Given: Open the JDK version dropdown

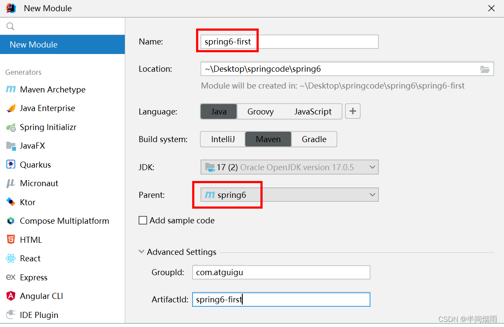Looking at the screenshot, I should point(289,167).
